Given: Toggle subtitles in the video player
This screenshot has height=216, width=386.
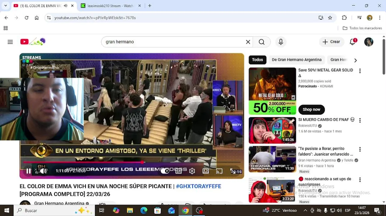Looking at the screenshot, I should tap(179, 171).
